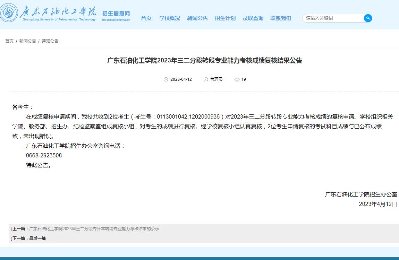Click the Guangdong University of Petrochemical Technology name
399x260 pixels.
[x=59, y=19]
